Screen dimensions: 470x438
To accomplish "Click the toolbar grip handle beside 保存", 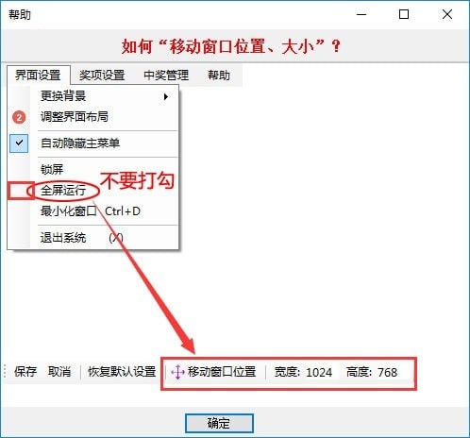I will 5,371.
